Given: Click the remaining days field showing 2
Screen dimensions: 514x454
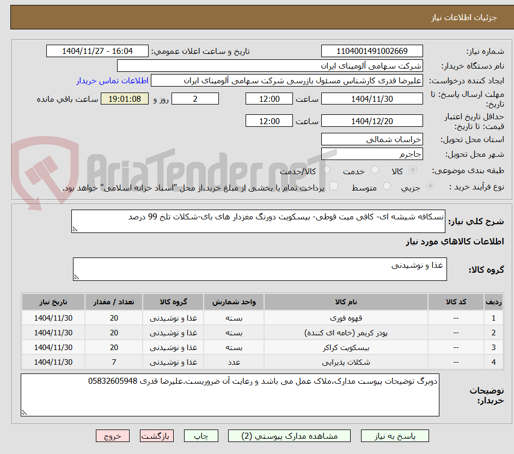Looking at the screenshot, I should point(195,99).
